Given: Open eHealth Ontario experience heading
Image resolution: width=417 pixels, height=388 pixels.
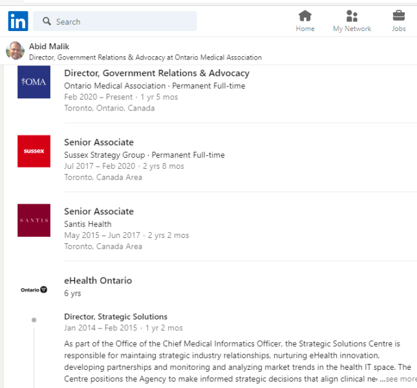Looking at the screenshot, I should [x=98, y=281].
